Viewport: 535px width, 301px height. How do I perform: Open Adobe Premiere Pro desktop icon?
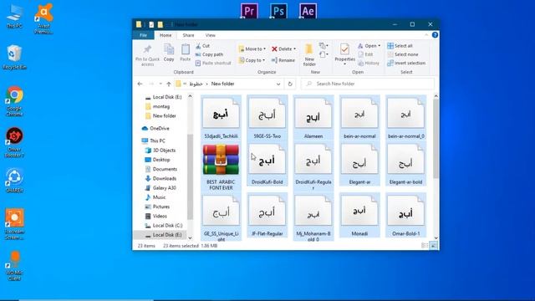(x=249, y=11)
